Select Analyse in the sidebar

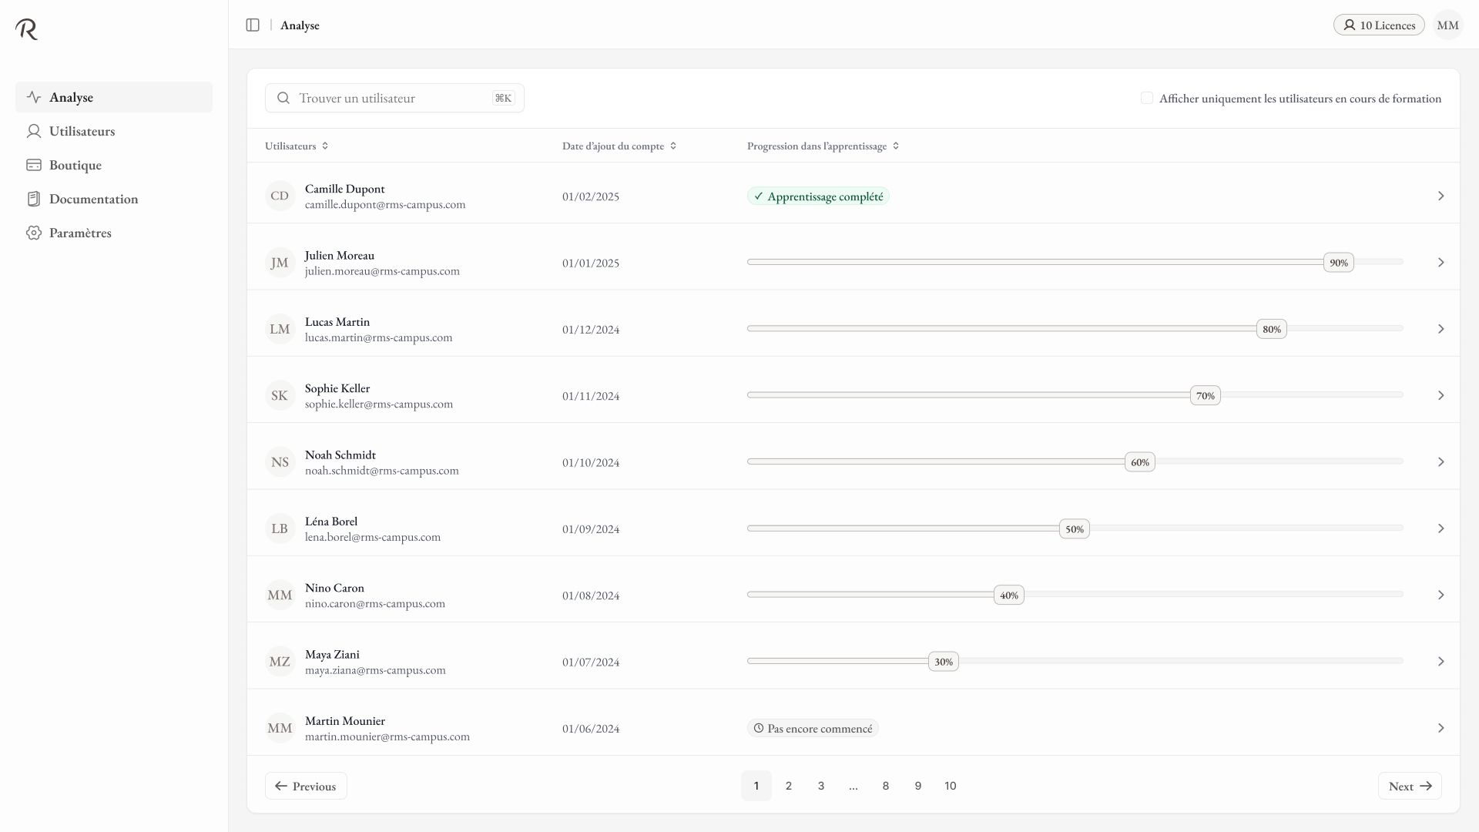71,97
